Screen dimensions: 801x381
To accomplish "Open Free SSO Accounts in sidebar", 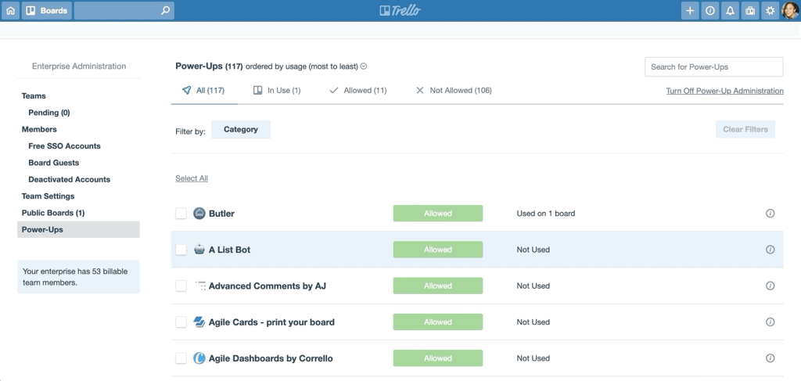I will [64, 146].
